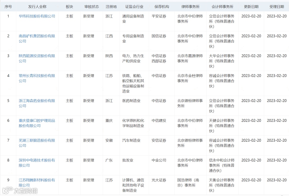Viewport: 289px width, 196px height.
Task: Click the 序号 column header
Action: click(x=8, y=7)
